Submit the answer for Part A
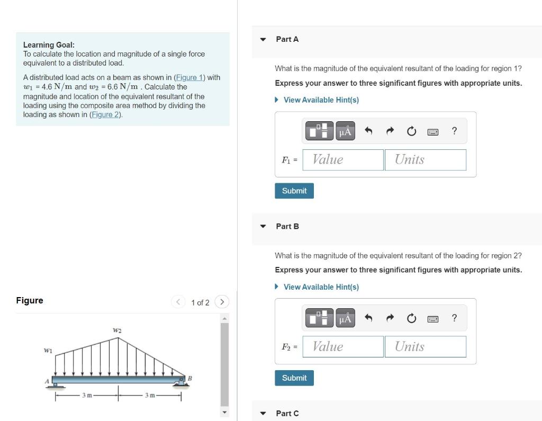 click(294, 191)
